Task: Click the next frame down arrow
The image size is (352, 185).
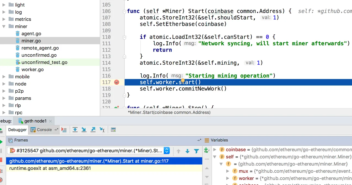Action: [188, 151]
